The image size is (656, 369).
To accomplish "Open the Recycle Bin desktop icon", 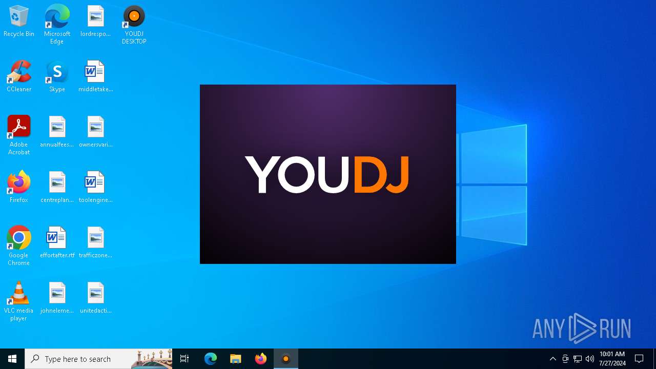I will 19,21.
